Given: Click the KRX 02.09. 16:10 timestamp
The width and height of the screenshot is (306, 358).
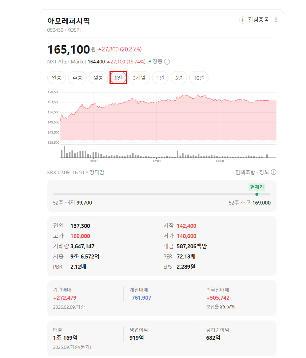Looking at the screenshot, I should click(x=65, y=172).
